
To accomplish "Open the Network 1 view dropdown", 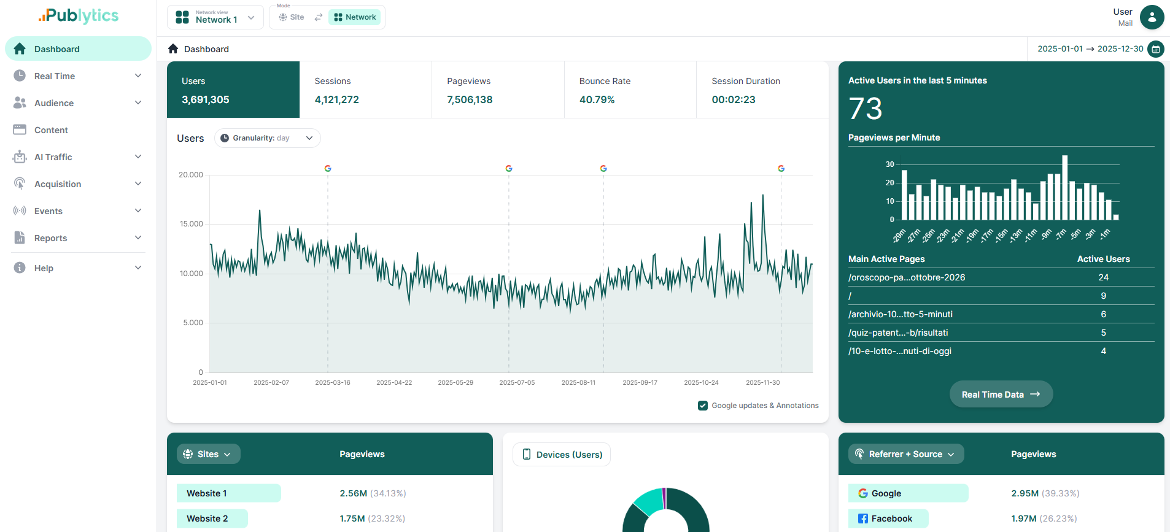I will 215,17.
